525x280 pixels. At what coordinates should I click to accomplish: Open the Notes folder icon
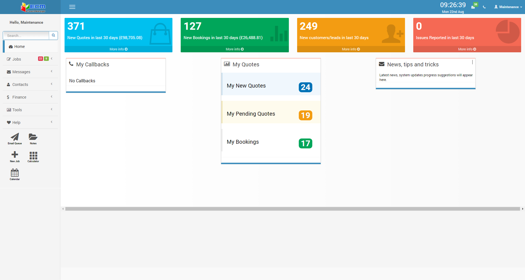point(33,137)
